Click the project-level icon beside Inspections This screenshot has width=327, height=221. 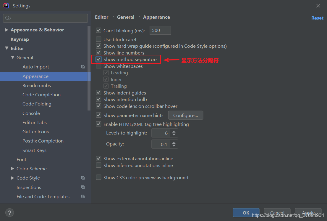(x=83, y=187)
